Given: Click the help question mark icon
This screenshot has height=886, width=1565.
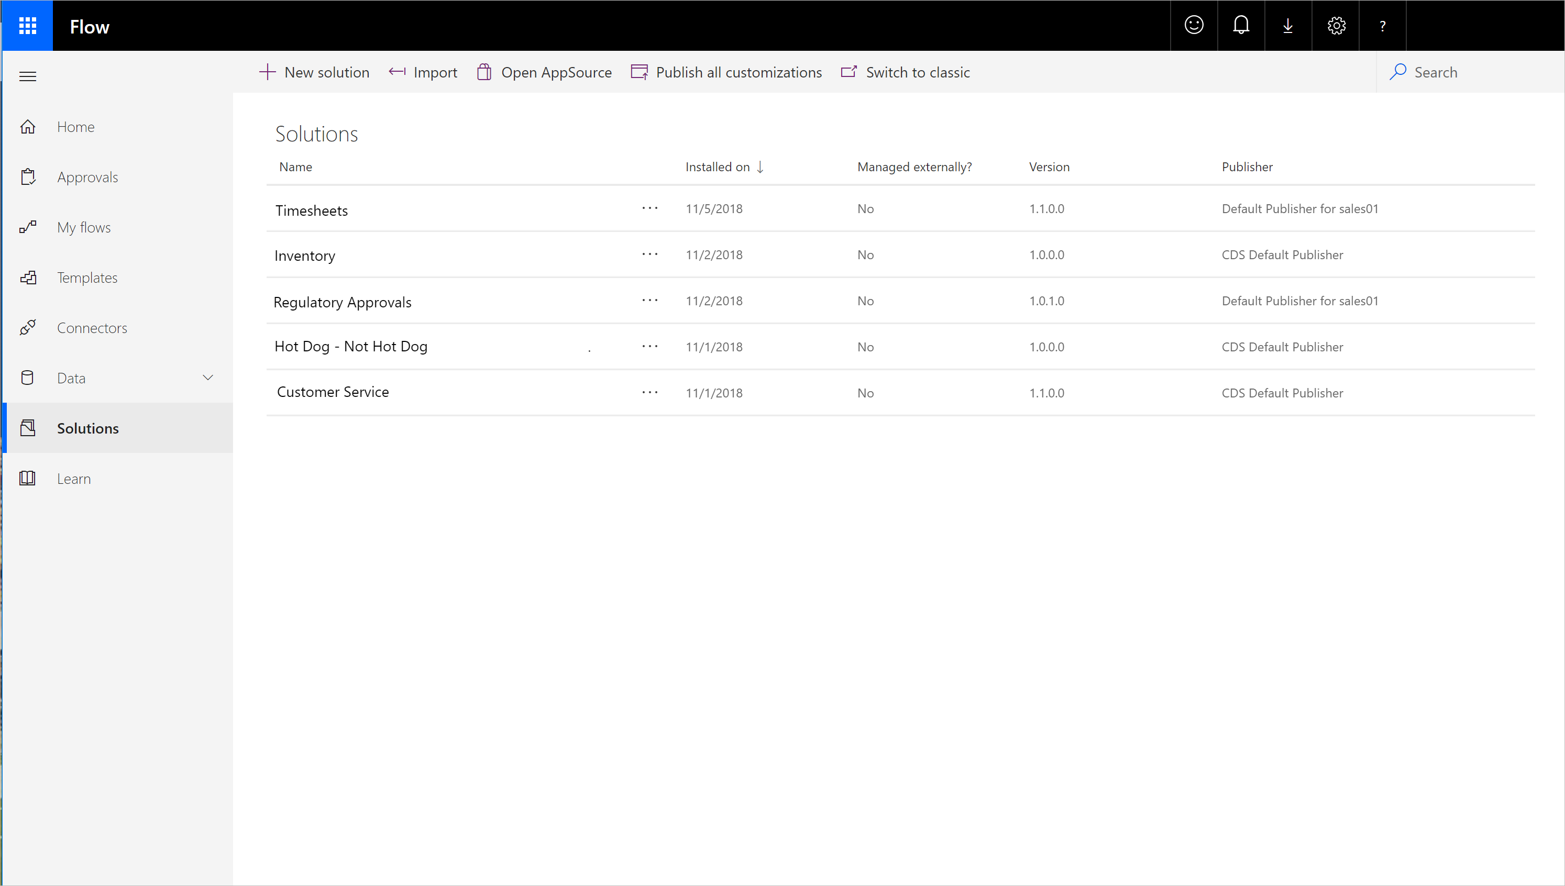Looking at the screenshot, I should pos(1382,26).
